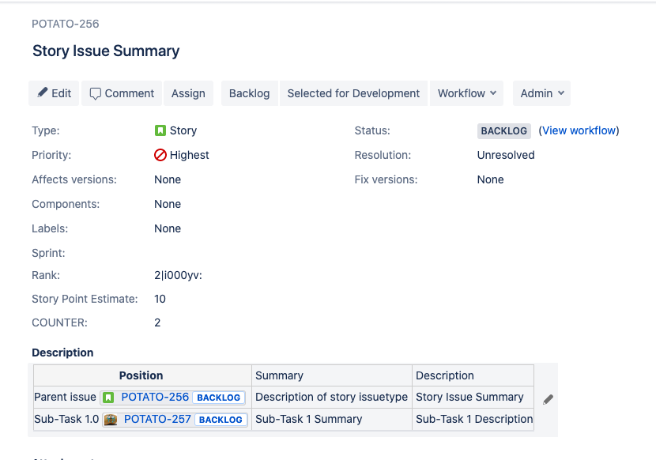This screenshot has height=460, width=656.
Task: Open the Comment button
Action: (122, 93)
